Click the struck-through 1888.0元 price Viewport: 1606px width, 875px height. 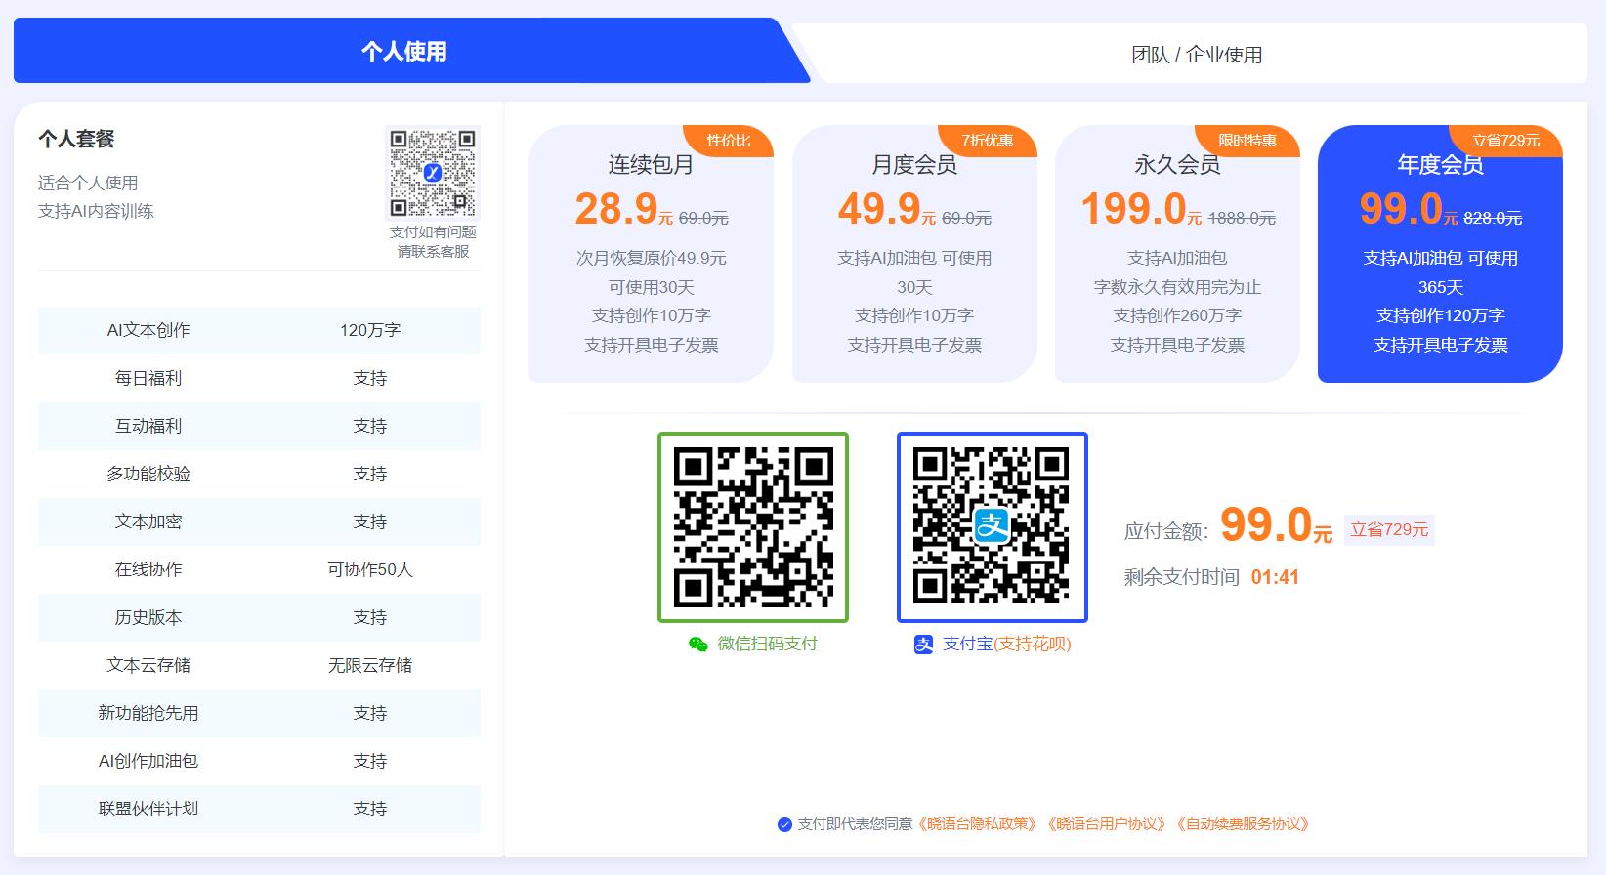coord(1242,218)
